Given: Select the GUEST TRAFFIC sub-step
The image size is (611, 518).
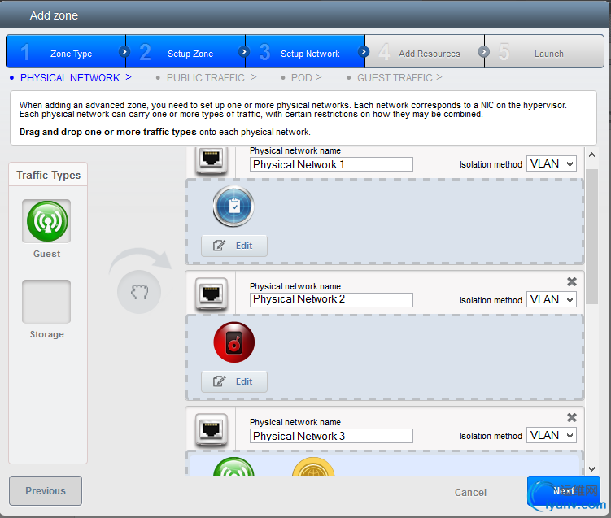Looking at the screenshot, I should [x=395, y=78].
